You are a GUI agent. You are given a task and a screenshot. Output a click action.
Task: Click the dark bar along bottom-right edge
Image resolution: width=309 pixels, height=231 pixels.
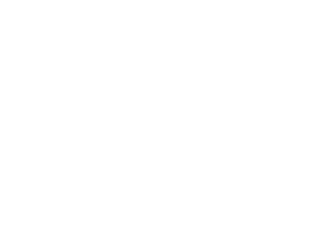[244, 231]
